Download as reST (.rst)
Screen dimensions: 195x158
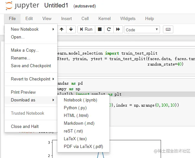pos(83,131)
